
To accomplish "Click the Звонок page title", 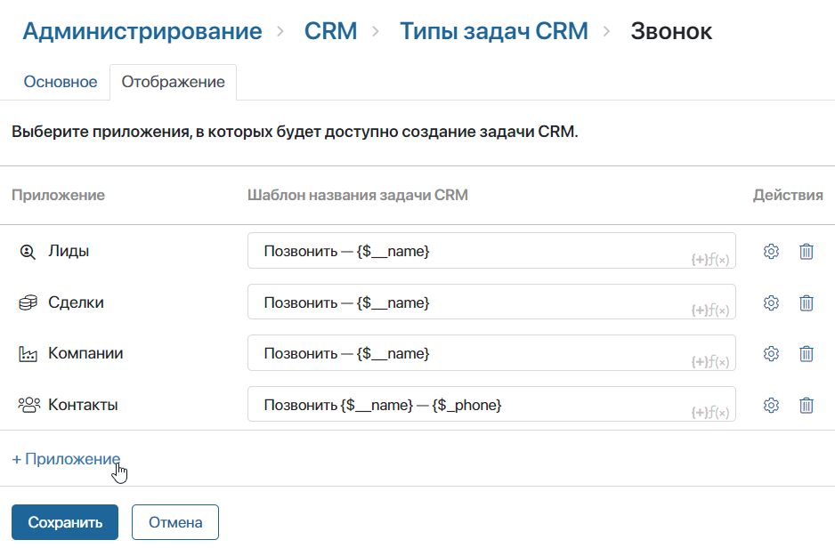I will 671,31.
